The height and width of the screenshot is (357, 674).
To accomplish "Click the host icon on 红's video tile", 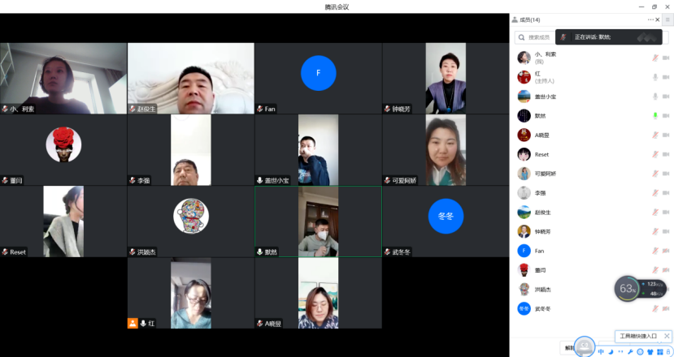I will (133, 323).
